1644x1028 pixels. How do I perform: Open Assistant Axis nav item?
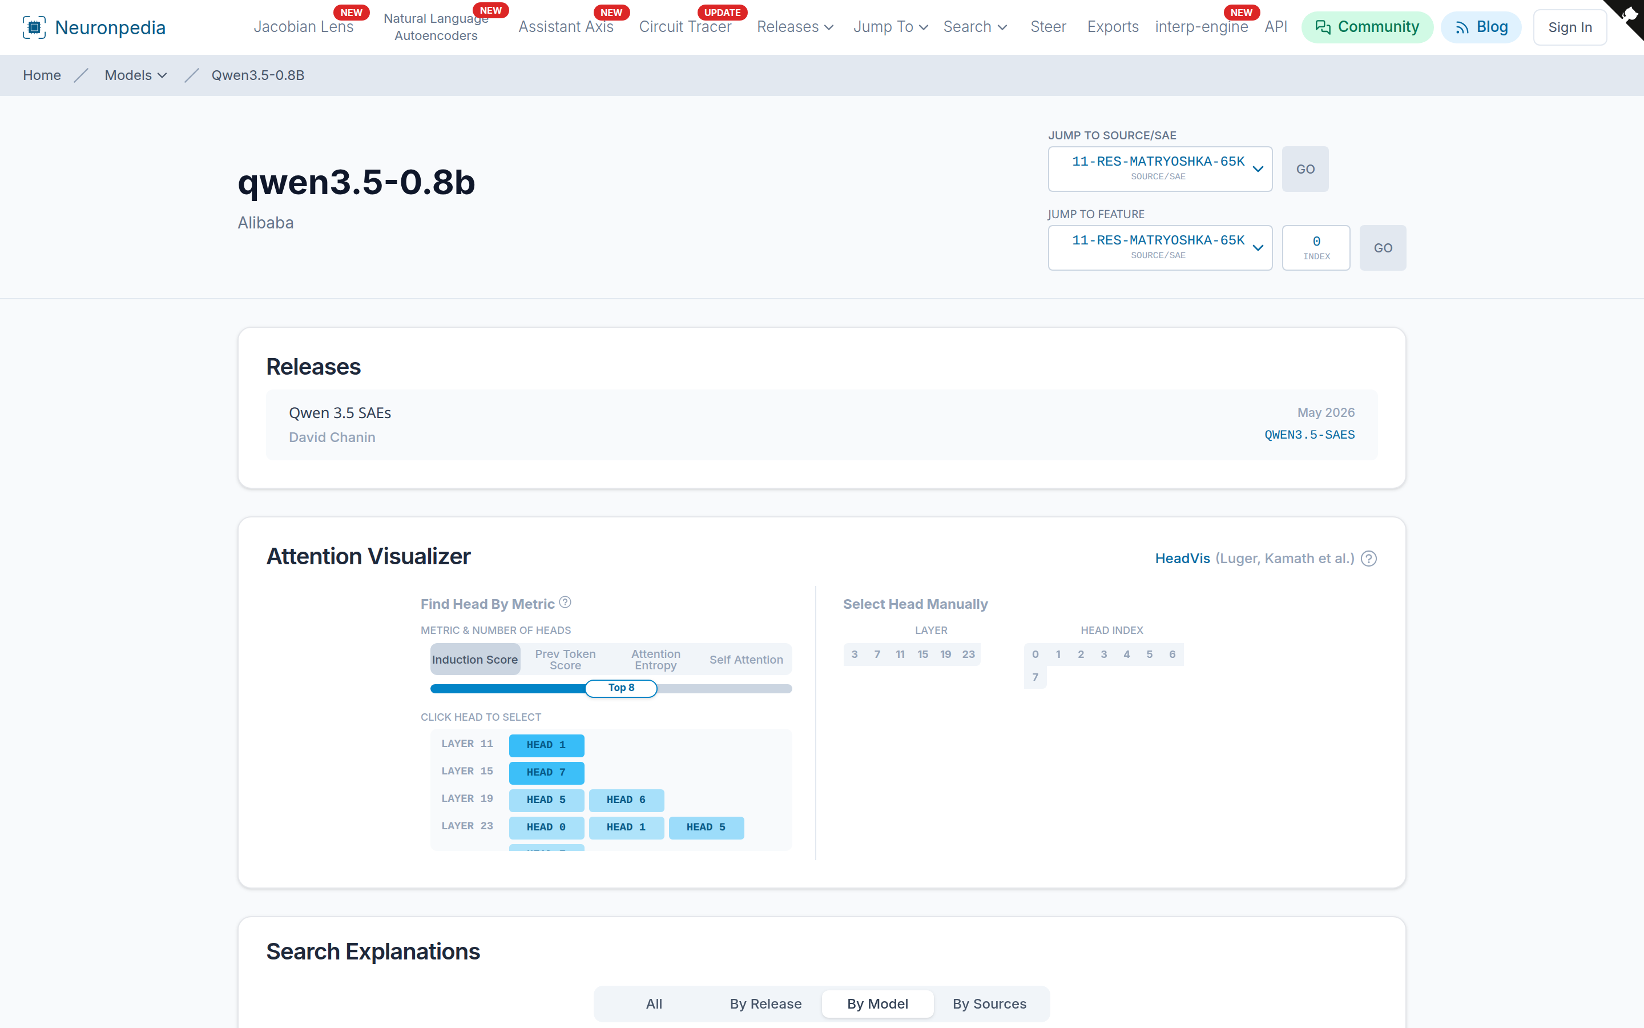coord(566,27)
